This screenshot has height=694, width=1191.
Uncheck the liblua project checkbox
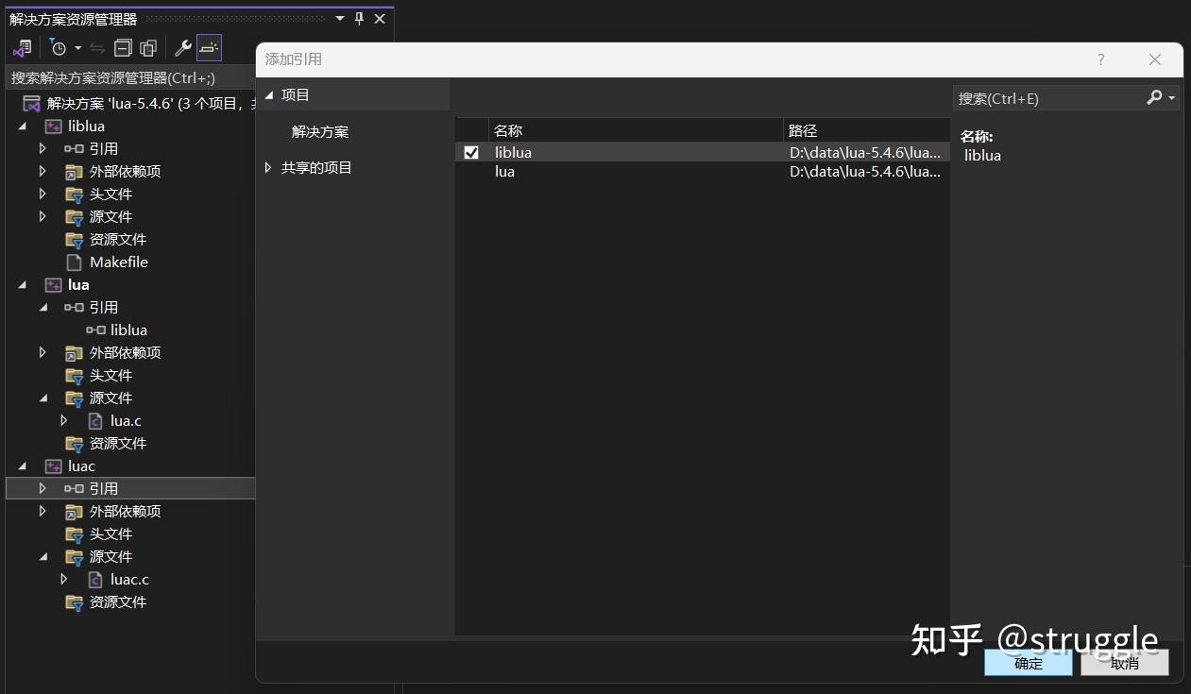pos(471,152)
